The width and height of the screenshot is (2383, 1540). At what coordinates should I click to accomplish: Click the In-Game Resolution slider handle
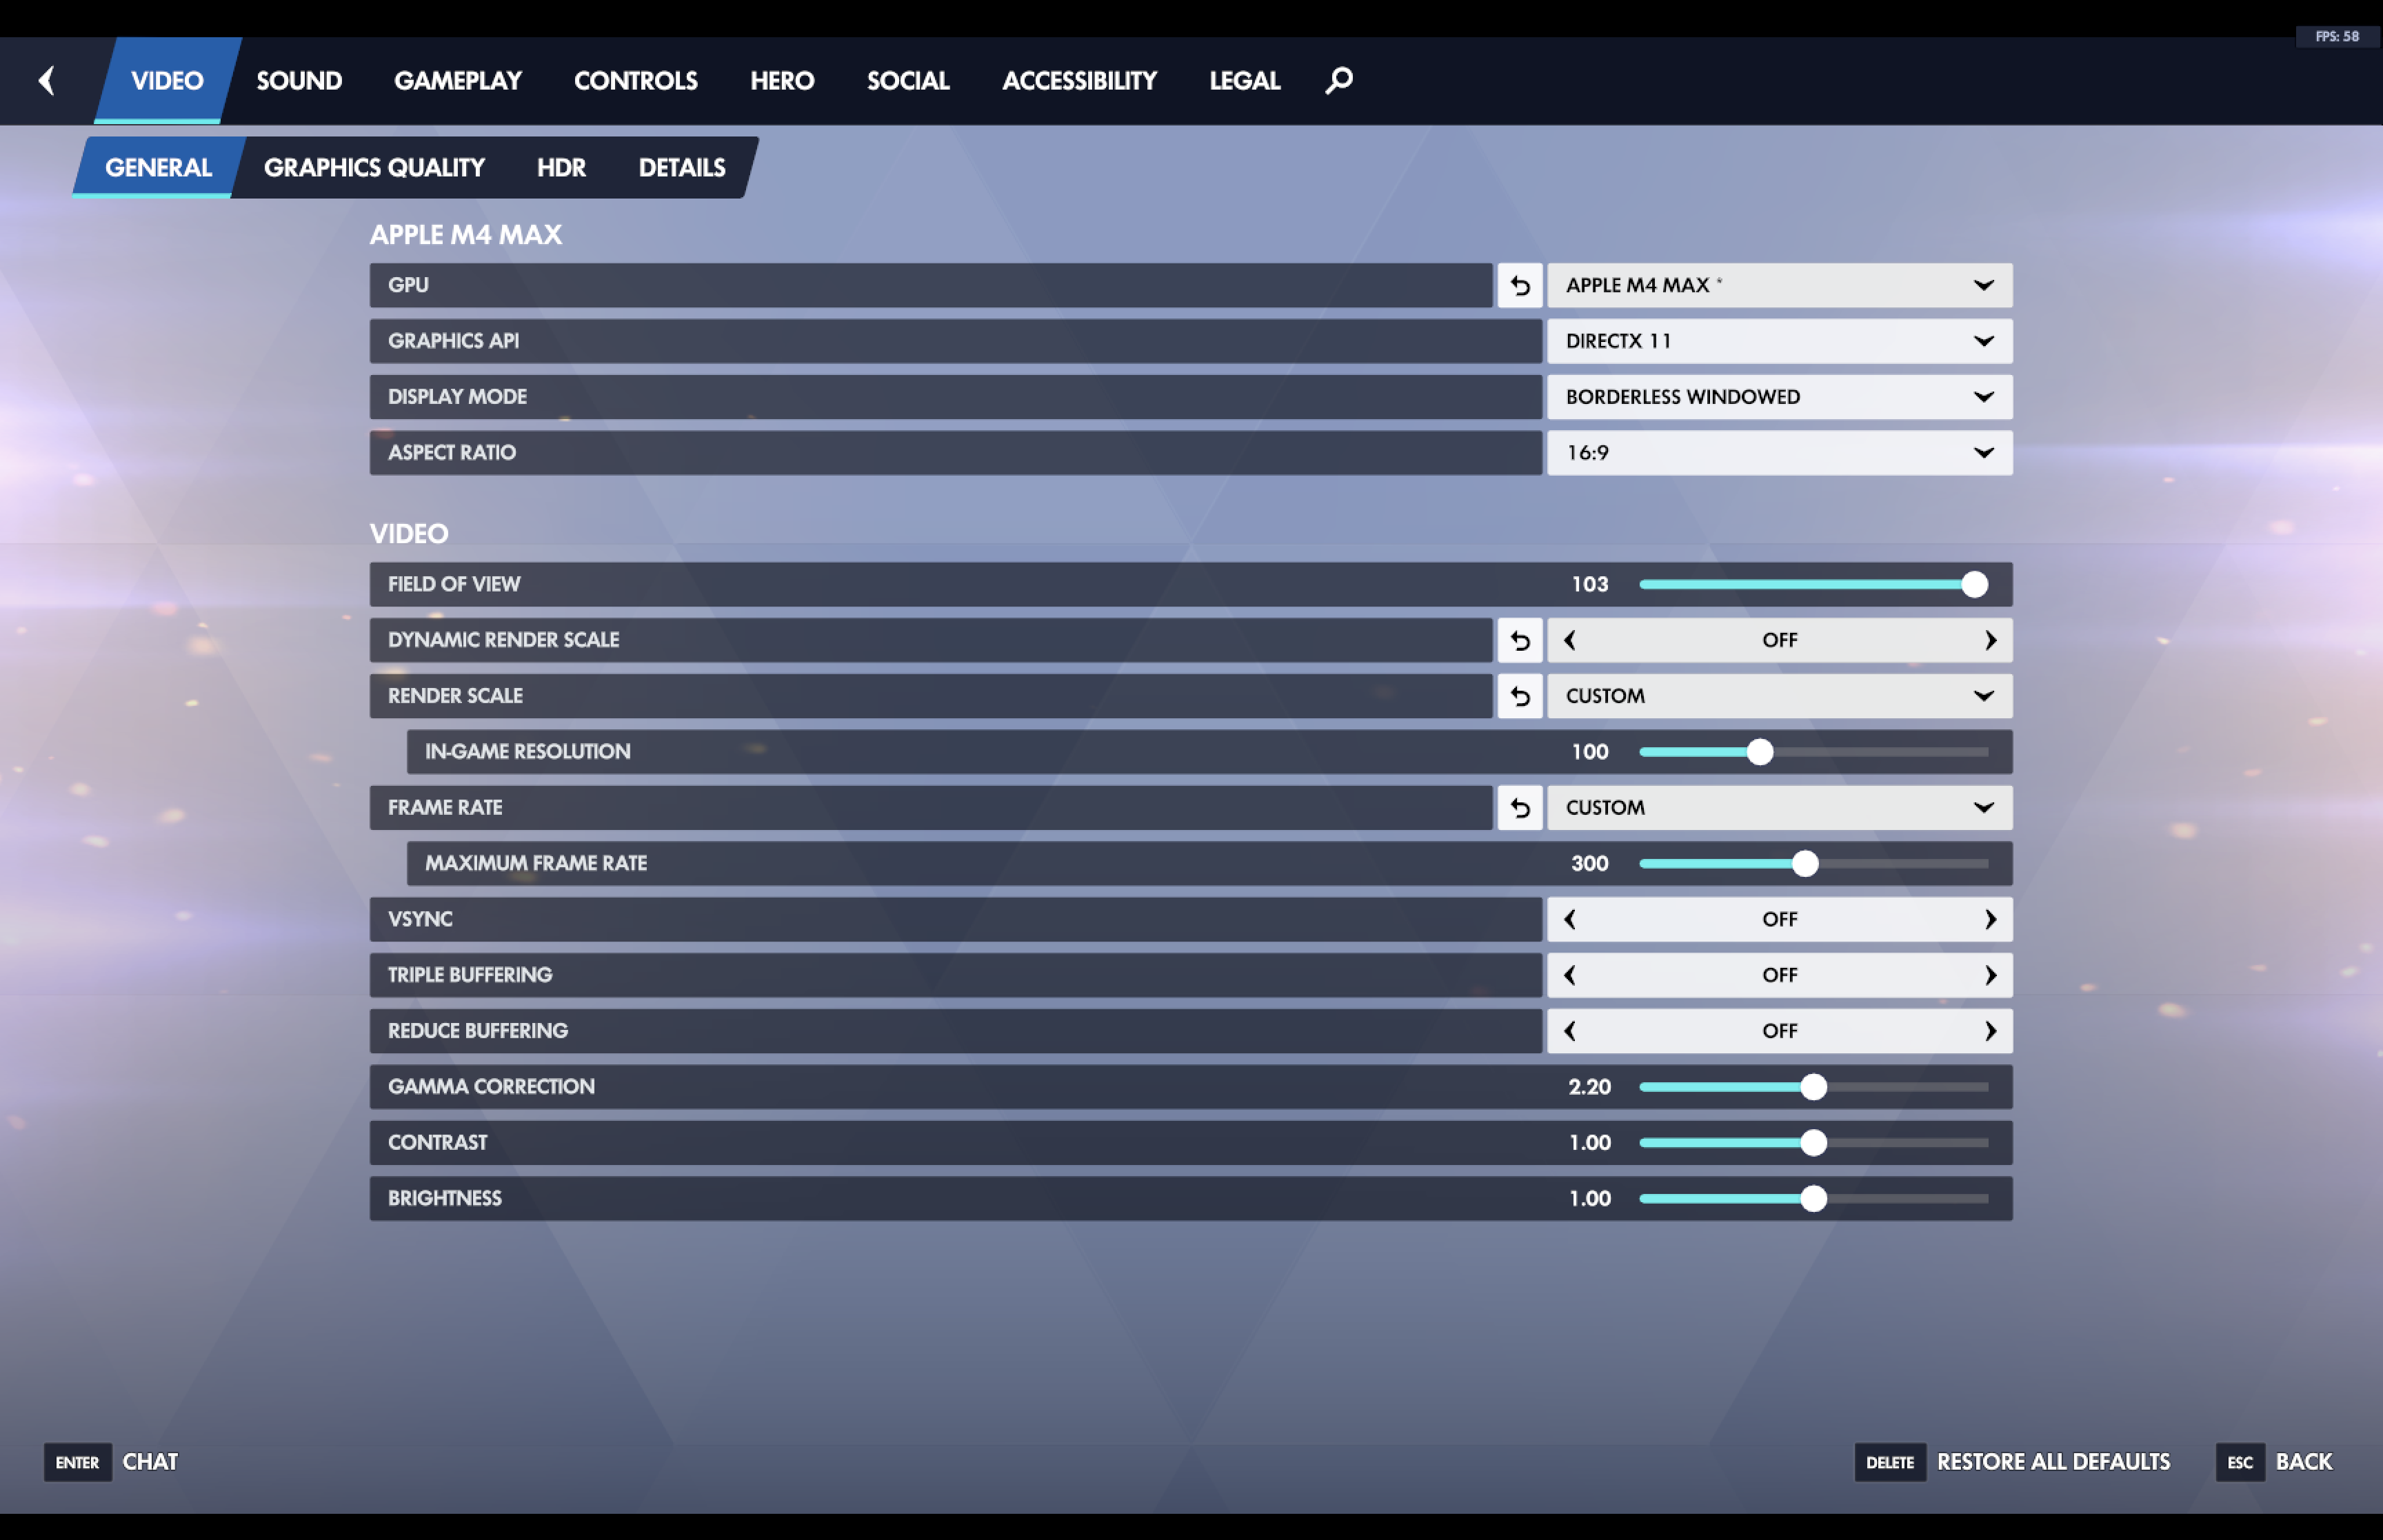click(x=1760, y=752)
